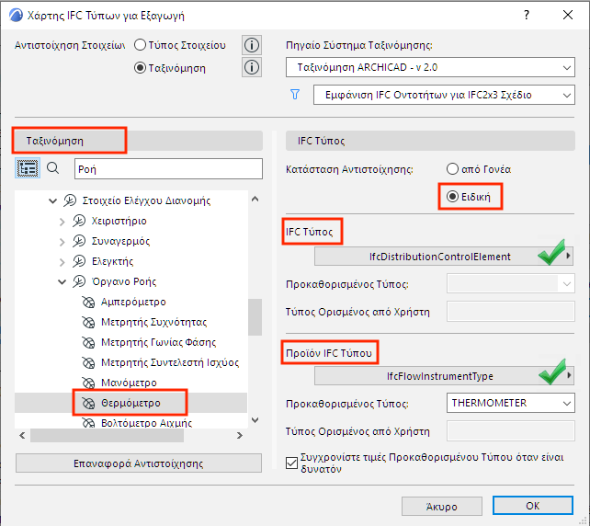Click the OK button
The height and width of the screenshot is (526, 590).
coord(533,506)
